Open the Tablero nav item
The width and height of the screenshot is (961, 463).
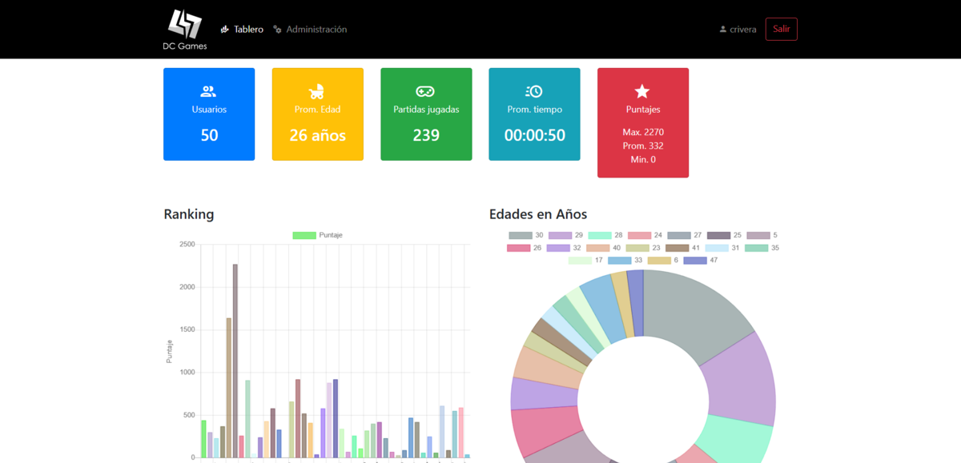tap(242, 30)
